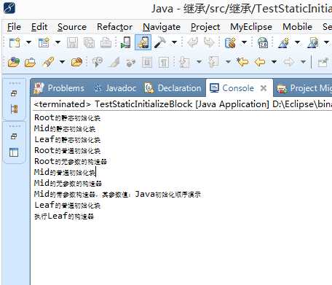Click console line containing 'Java初始化顺序演示'
The image size is (332, 285).
117,195
